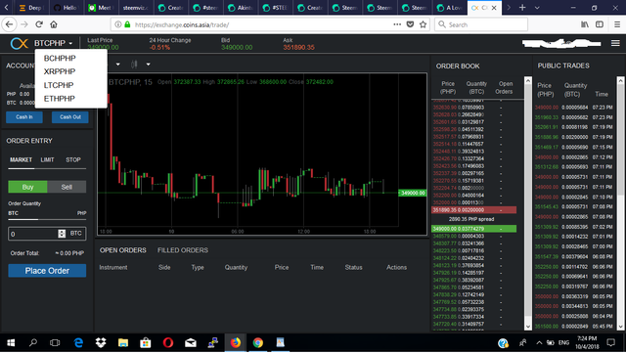Click the taskbar clock 7:24 PM
The image size is (626, 353).
pyautogui.click(x=587, y=342)
